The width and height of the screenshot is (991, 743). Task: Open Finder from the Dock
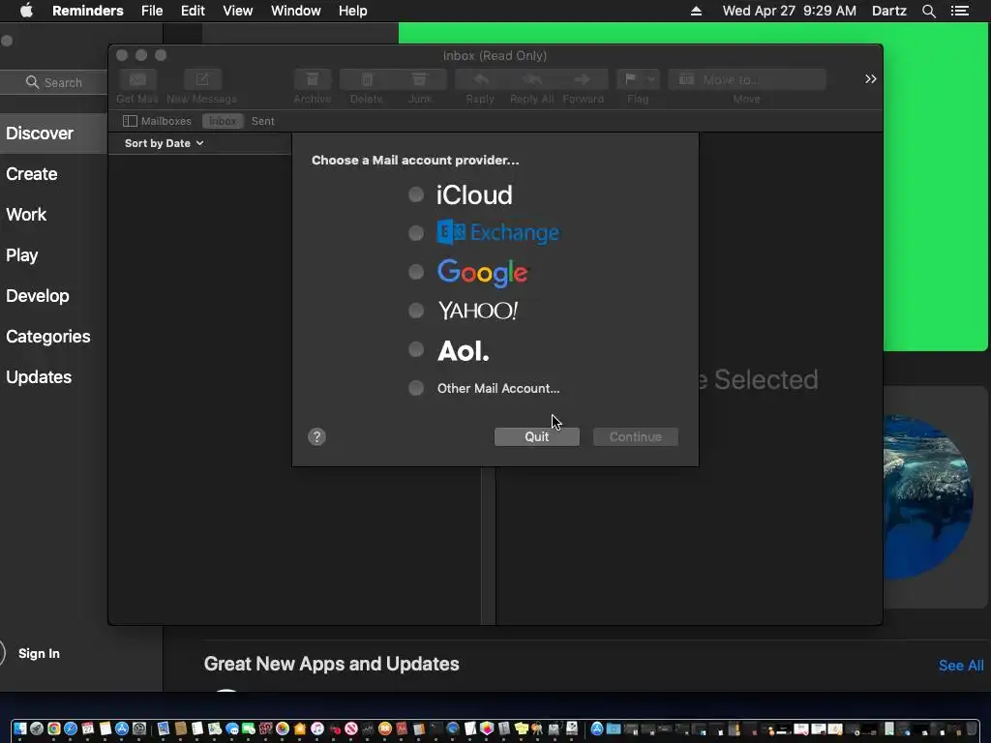19,728
